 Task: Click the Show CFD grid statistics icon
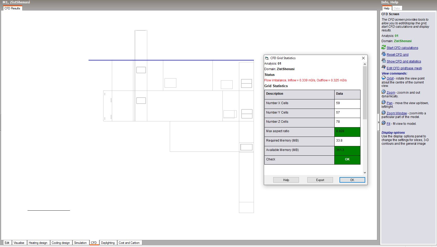tap(384, 61)
